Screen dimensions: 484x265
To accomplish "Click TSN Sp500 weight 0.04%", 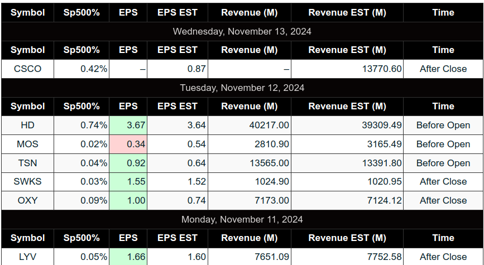I will pyautogui.click(x=94, y=163).
